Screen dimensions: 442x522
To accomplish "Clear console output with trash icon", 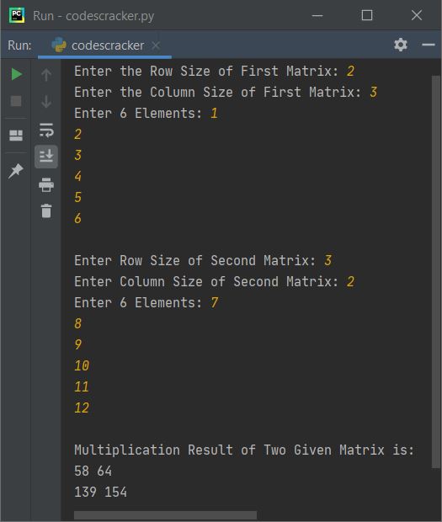I will click(46, 210).
